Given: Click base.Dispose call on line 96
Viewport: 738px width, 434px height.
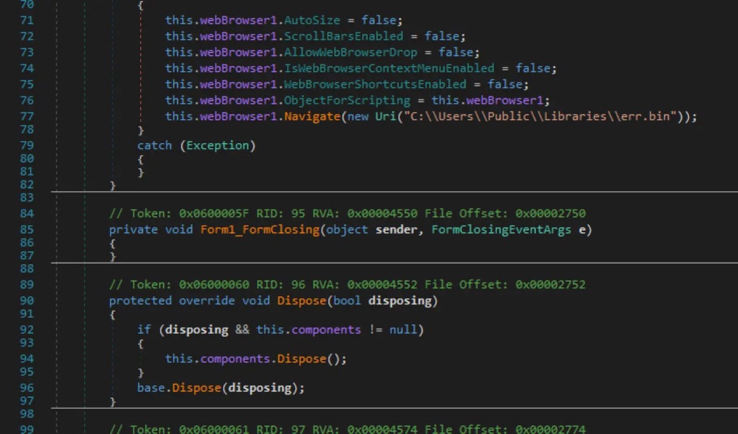Looking at the screenshot, I should click(x=196, y=388).
